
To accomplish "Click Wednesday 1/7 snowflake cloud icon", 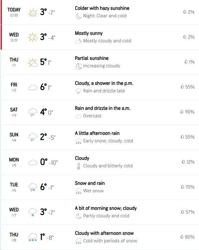I will click(33, 212).
